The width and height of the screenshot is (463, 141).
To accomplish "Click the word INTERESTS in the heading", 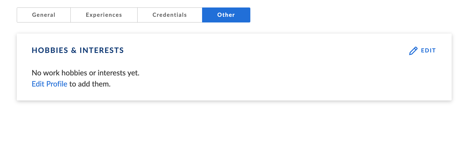I will [x=102, y=50].
